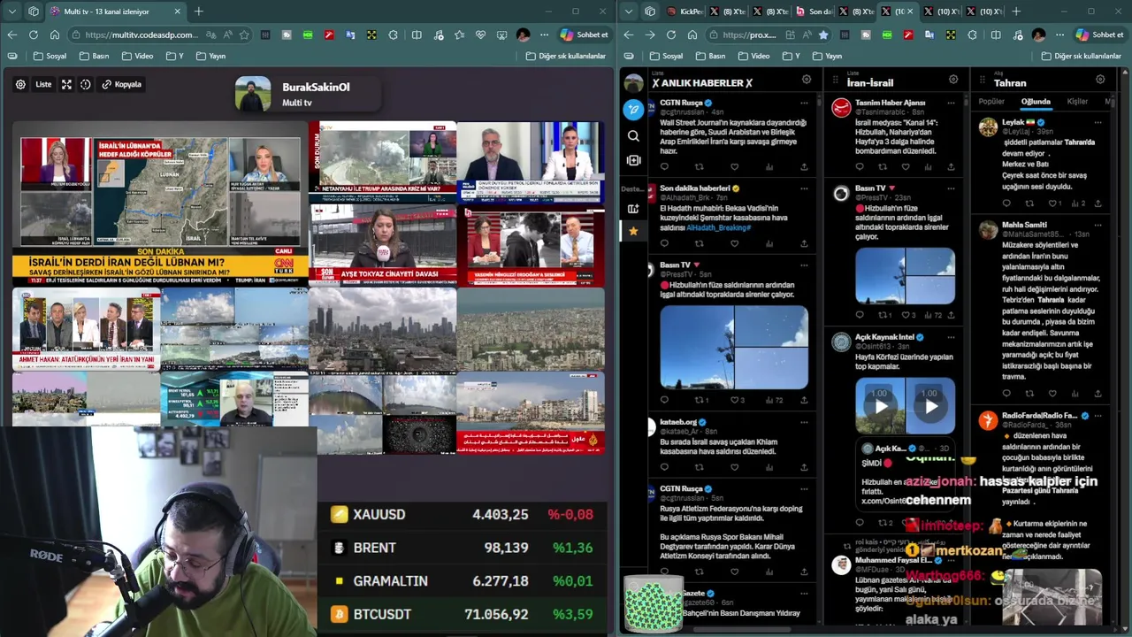The height and width of the screenshot is (637, 1132).
Task: Click the filled favorite star in X Pro address bar
Action: point(823,35)
